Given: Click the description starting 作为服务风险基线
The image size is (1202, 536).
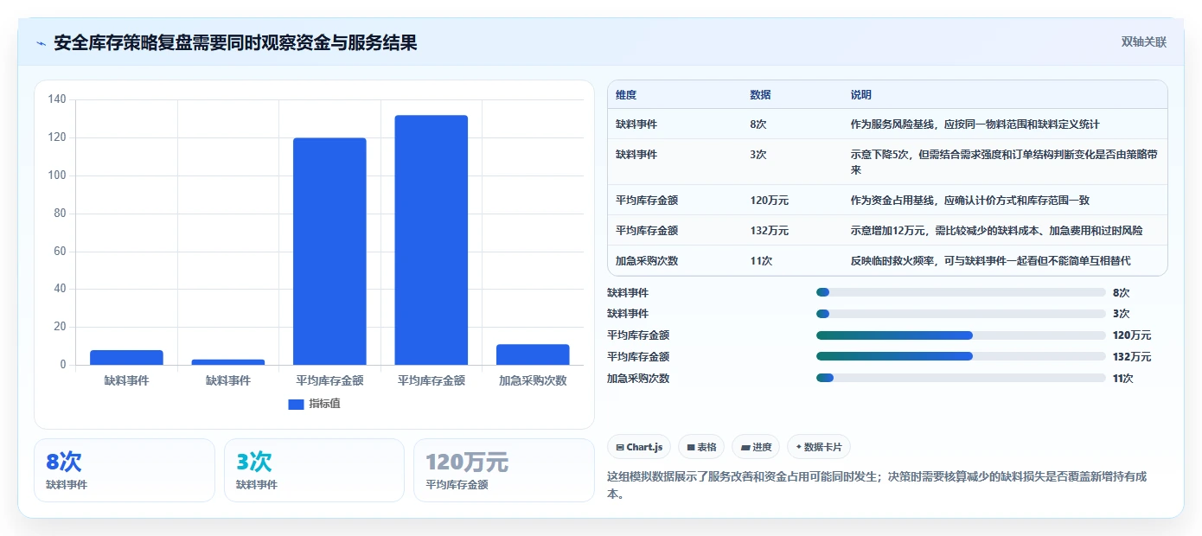Looking at the screenshot, I should point(975,124).
